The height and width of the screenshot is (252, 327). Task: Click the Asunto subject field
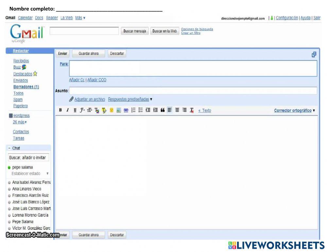[x=193, y=91]
